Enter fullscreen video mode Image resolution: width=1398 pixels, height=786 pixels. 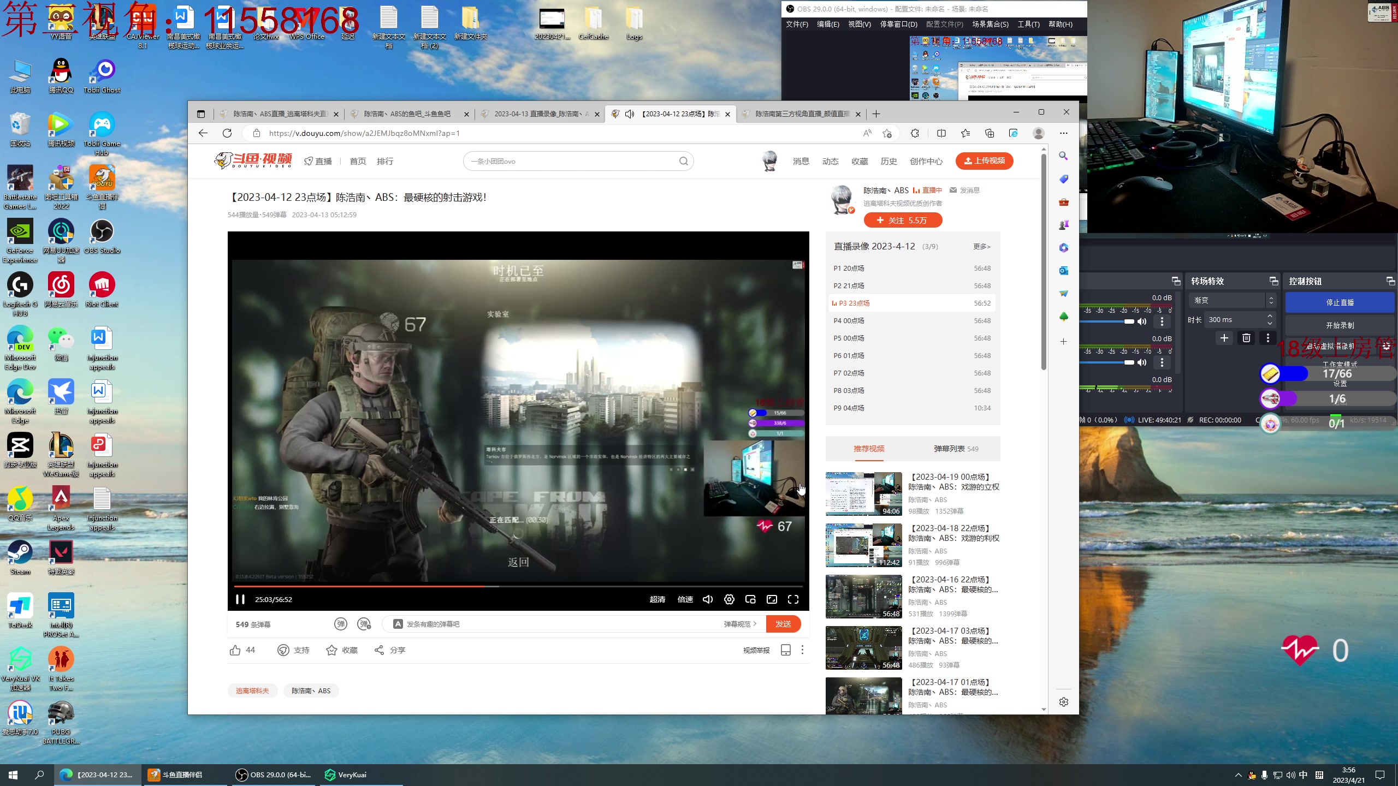click(793, 599)
